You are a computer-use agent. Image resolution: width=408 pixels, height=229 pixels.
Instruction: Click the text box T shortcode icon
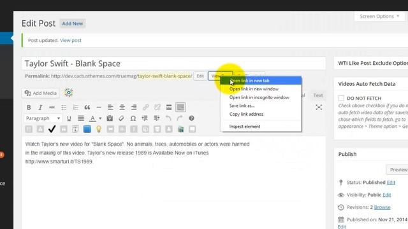[x=75, y=129]
